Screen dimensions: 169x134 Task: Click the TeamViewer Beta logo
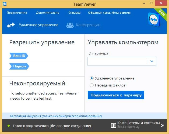[154, 20]
